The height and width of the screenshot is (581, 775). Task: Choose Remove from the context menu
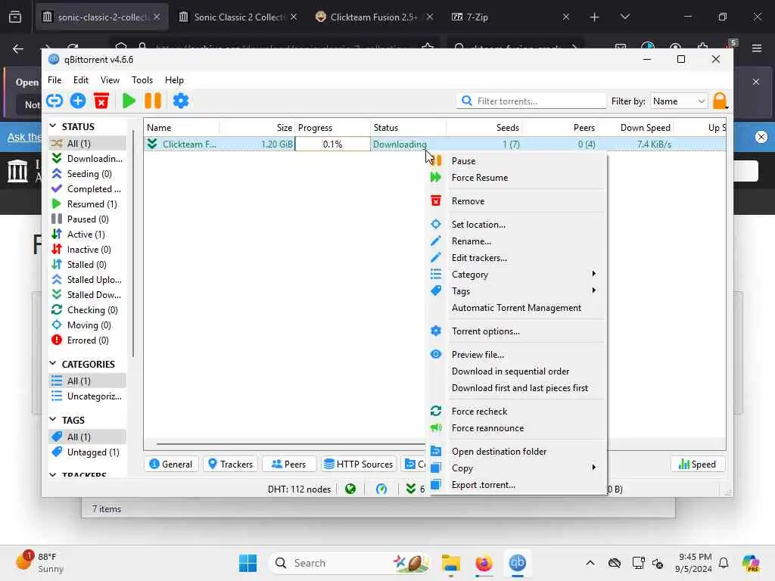[x=517, y=201]
